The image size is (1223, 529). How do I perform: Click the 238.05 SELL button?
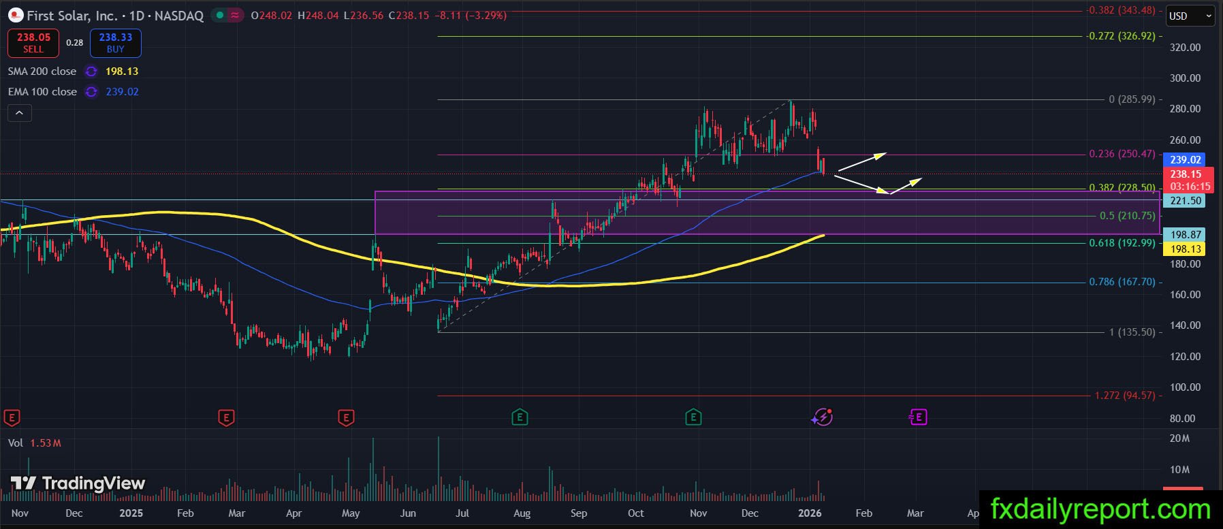point(33,43)
